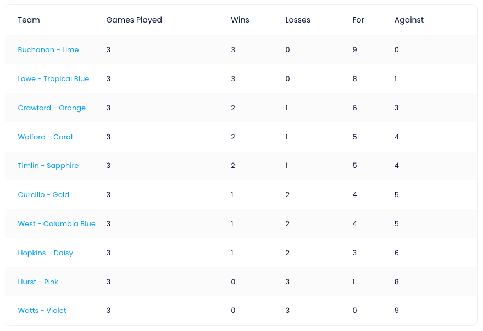Open the Curcillo - Gold team link
This screenshot has width=483, height=331.
[43, 194]
